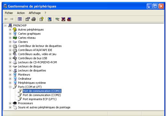This screenshot has width=167, height=116.
Task: Click the yellow question mark Autres périphériques icon
Action: [15, 29]
